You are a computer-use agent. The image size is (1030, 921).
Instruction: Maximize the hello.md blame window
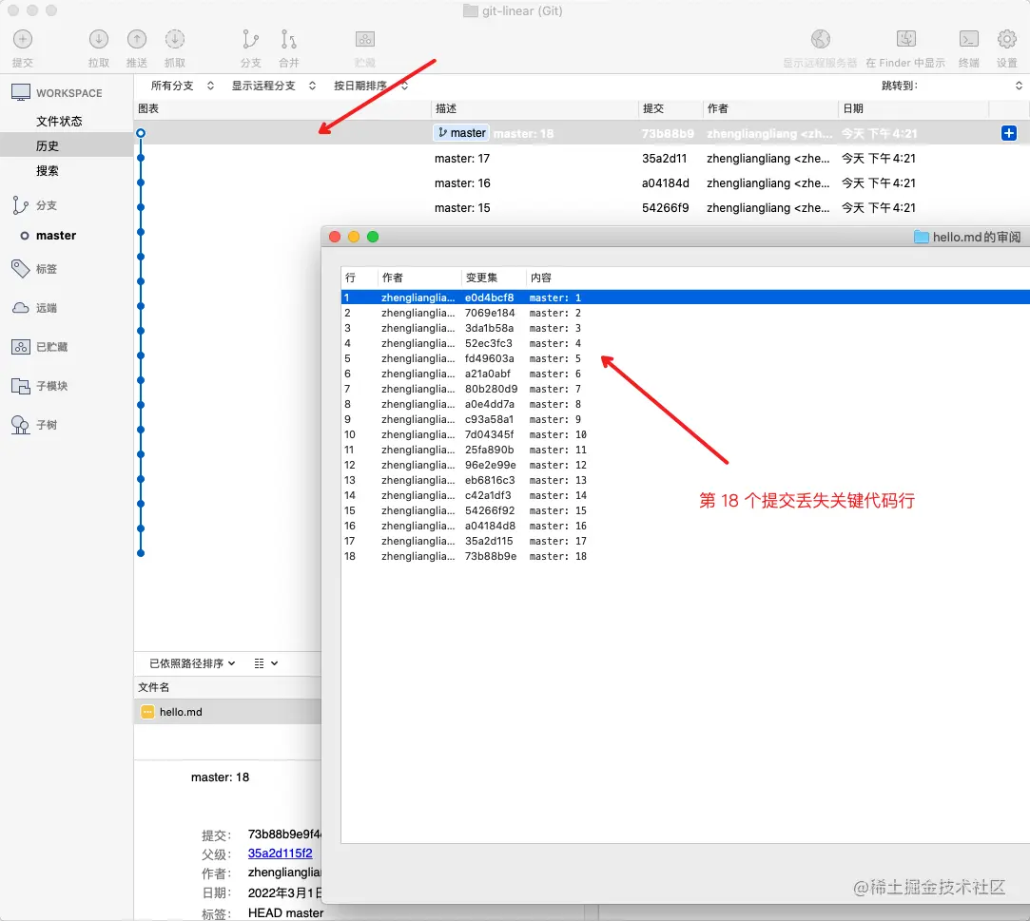click(x=373, y=237)
